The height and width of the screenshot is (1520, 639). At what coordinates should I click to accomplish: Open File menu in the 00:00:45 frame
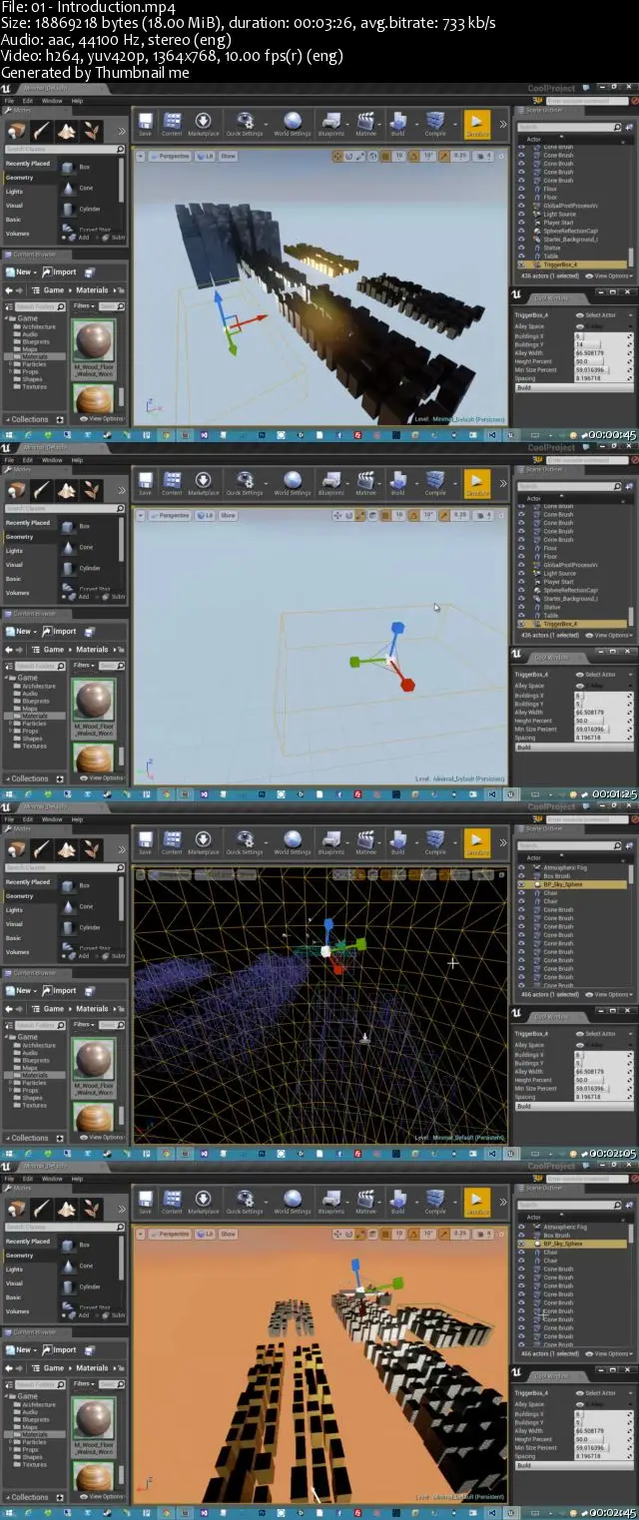pos(10,101)
